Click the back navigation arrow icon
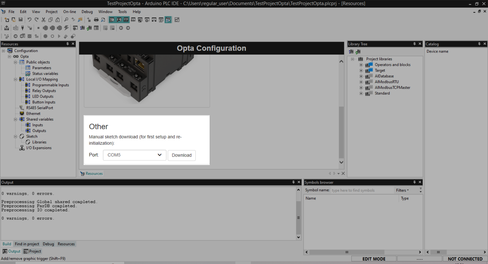 [x=121, y=28]
